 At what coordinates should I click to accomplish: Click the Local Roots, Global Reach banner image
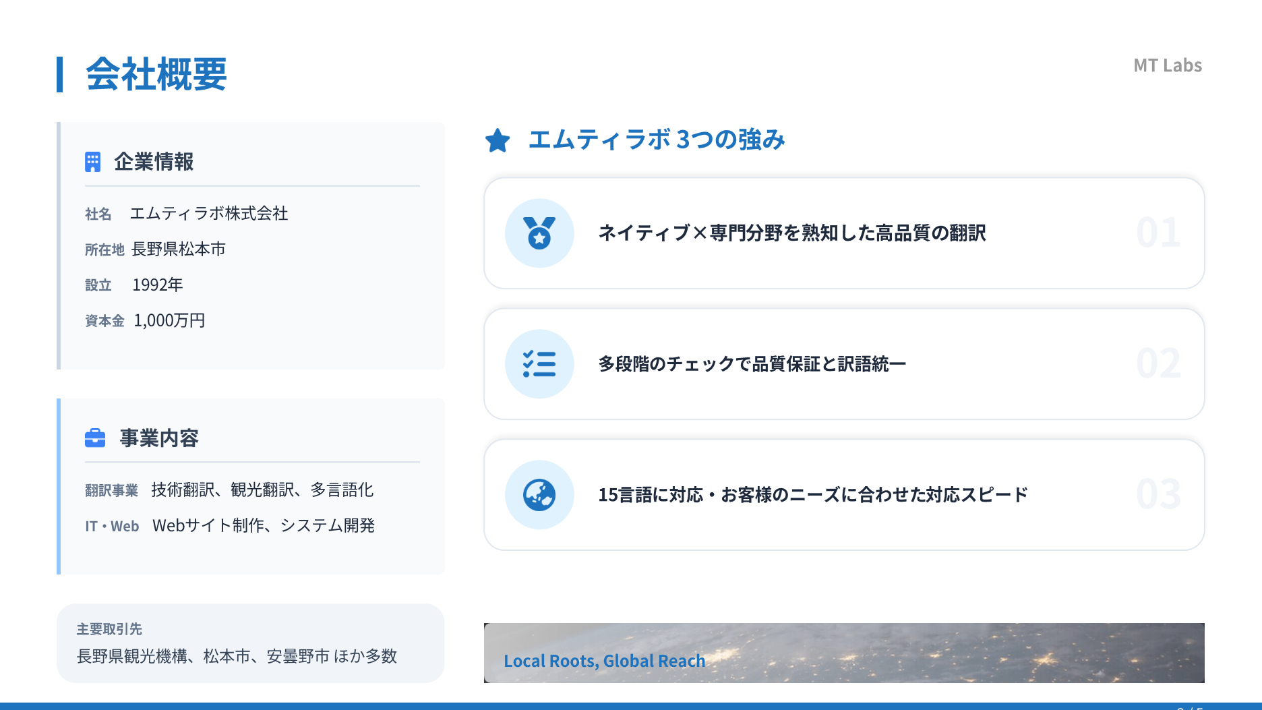(843, 653)
